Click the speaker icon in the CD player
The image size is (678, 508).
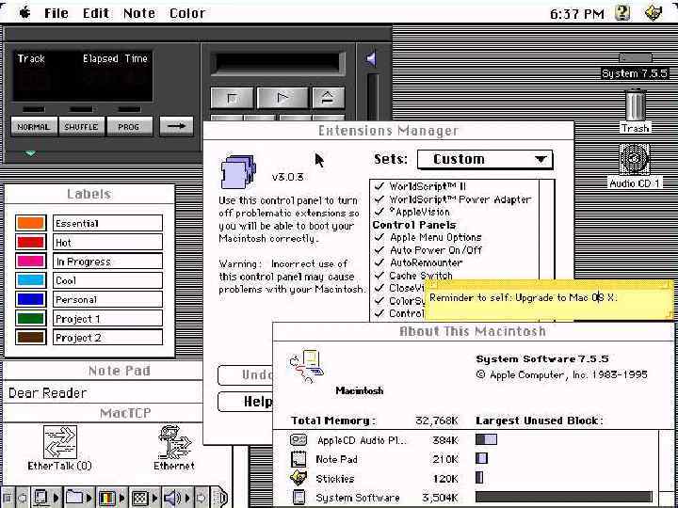click(x=371, y=59)
